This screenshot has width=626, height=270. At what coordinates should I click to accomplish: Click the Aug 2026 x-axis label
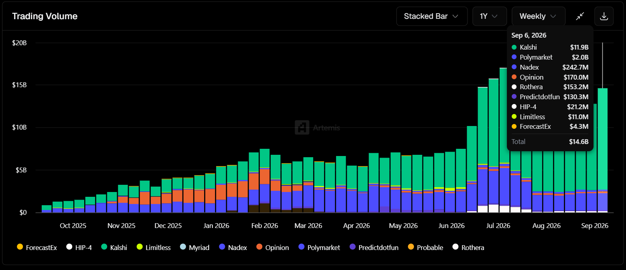click(547, 226)
